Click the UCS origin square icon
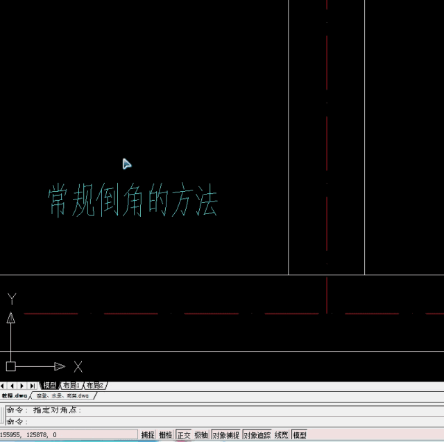 coord(10,366)
